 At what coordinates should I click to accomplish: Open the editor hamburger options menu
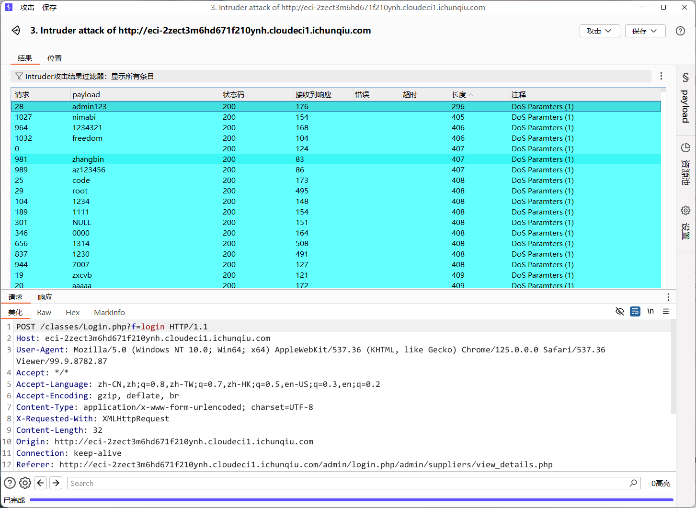pyautogui.click(x=666, y=312)
